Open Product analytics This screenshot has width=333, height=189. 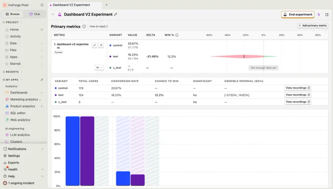click(x=23, y=106)
